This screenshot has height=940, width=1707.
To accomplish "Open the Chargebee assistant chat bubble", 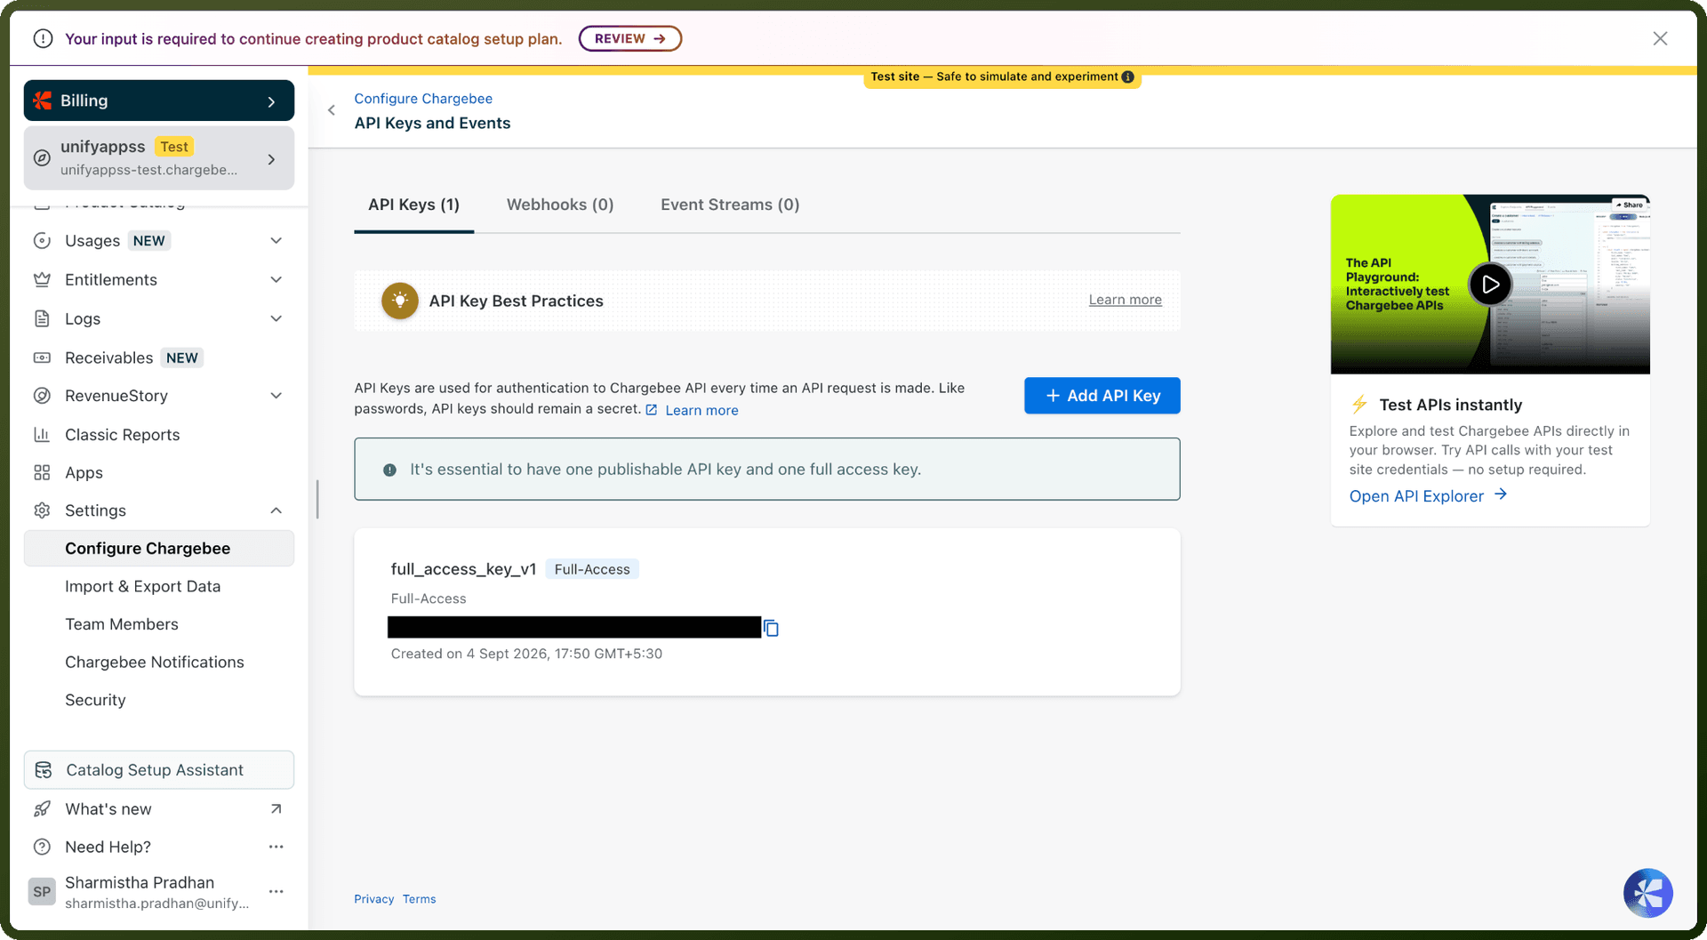I will click(1647, 893).
